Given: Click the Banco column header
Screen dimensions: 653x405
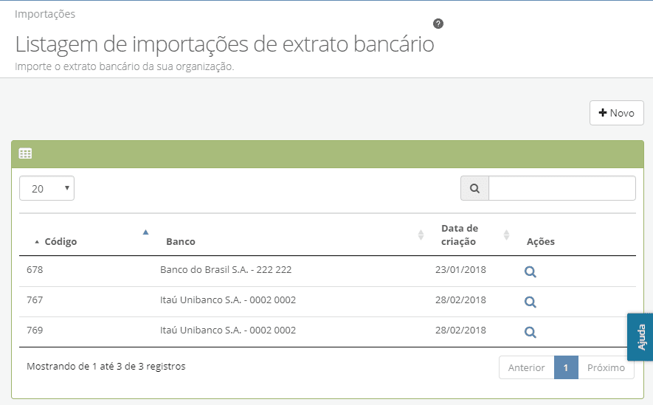Looking at the screenshot, I should 181,241.
